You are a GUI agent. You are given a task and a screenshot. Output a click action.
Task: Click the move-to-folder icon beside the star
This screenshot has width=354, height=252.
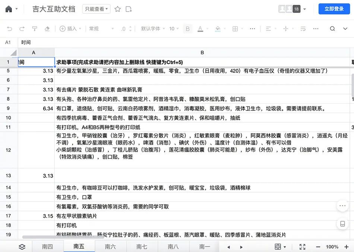[129, 9]
